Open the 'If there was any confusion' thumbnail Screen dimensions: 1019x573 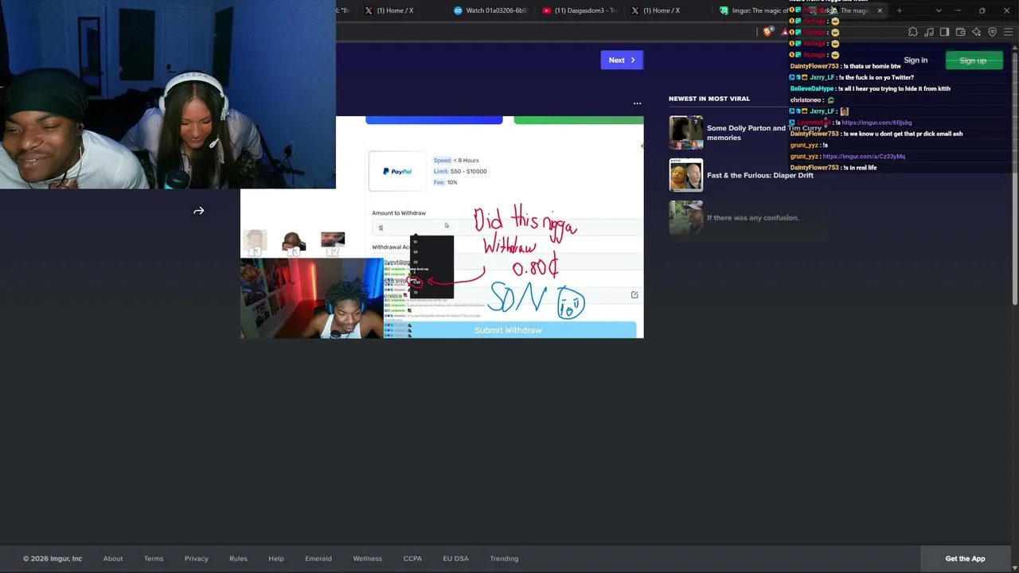click(686, 217)
